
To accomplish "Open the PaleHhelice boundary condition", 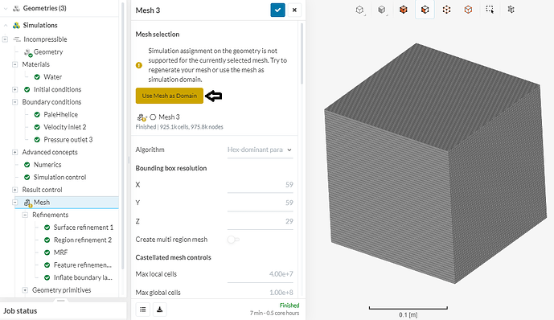I will [x=60, y=114].
